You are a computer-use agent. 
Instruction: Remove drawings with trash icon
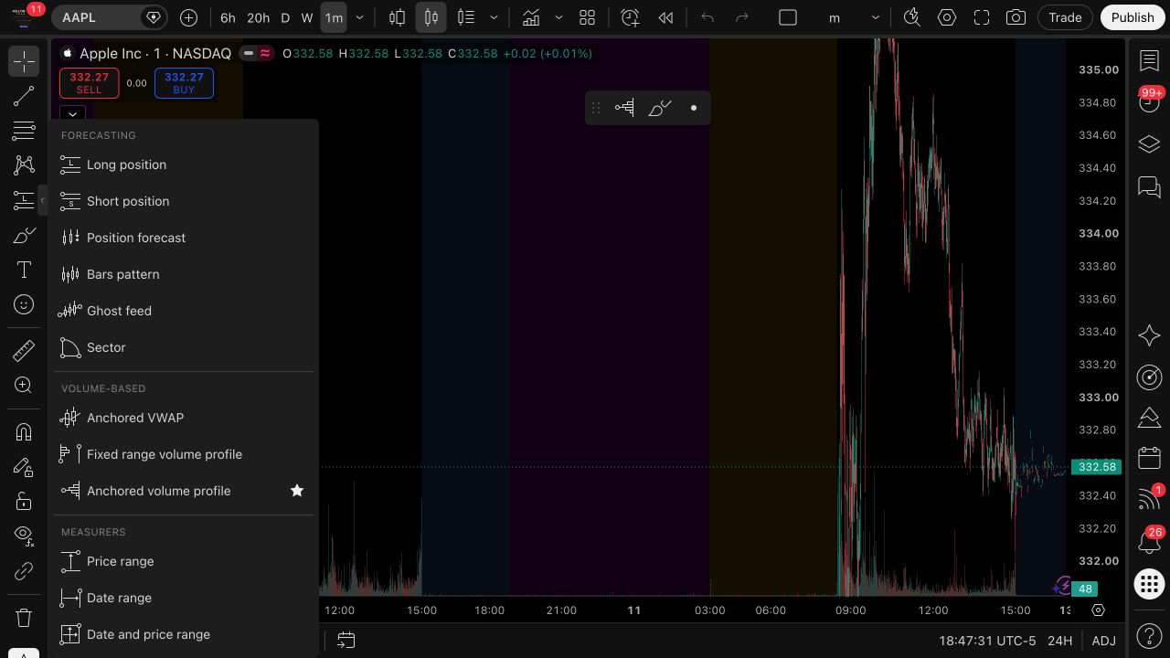(24, 618)
